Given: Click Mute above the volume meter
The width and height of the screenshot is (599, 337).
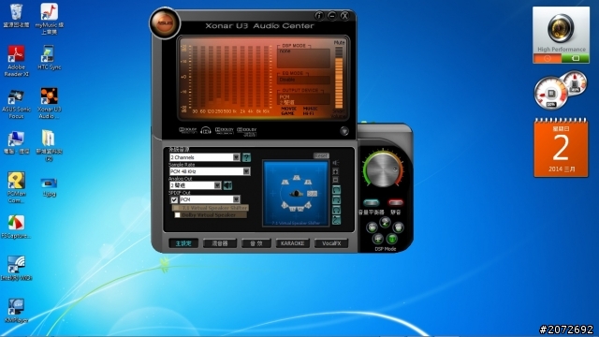Looking at the screenshot, I should [x=339, y=42].
